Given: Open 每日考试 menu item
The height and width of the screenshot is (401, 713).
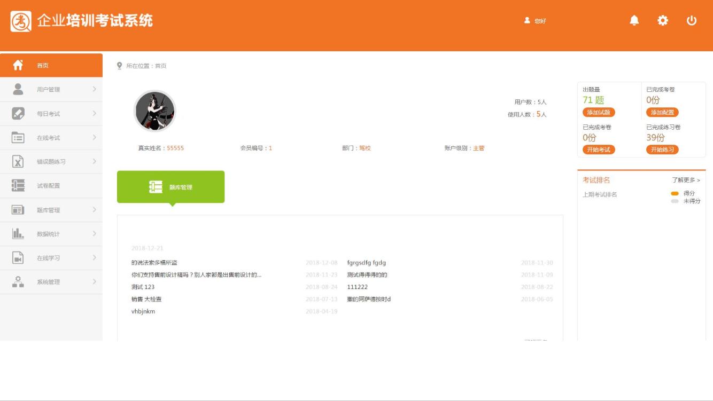Looking at the screenshot, I should point(51,113).
